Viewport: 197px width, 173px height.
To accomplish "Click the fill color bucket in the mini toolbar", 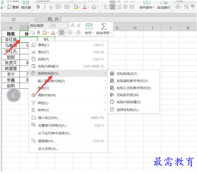I will 45,33.
